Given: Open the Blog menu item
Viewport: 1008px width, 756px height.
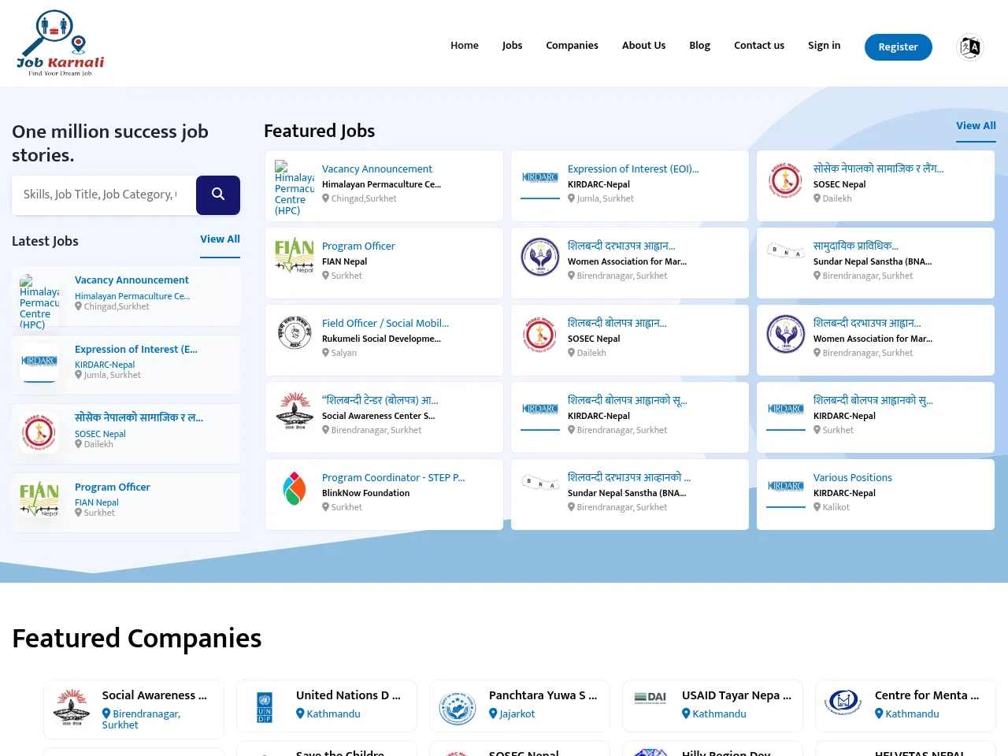Looking at the screenshot, I should (x=699, y=46).
